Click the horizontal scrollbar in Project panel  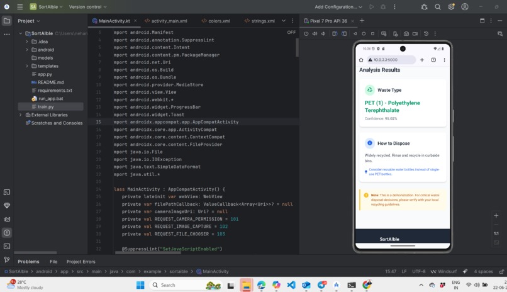coord(35,252)
